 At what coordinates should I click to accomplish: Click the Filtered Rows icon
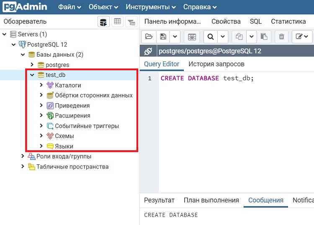point(131,22)
